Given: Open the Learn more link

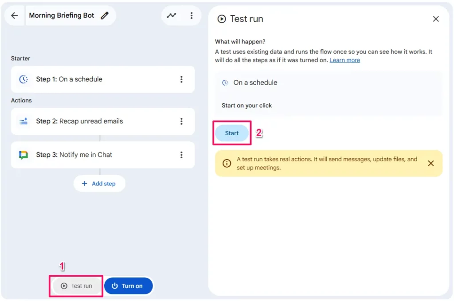Looking at the screenshot, I should click(x=344, y=60).
